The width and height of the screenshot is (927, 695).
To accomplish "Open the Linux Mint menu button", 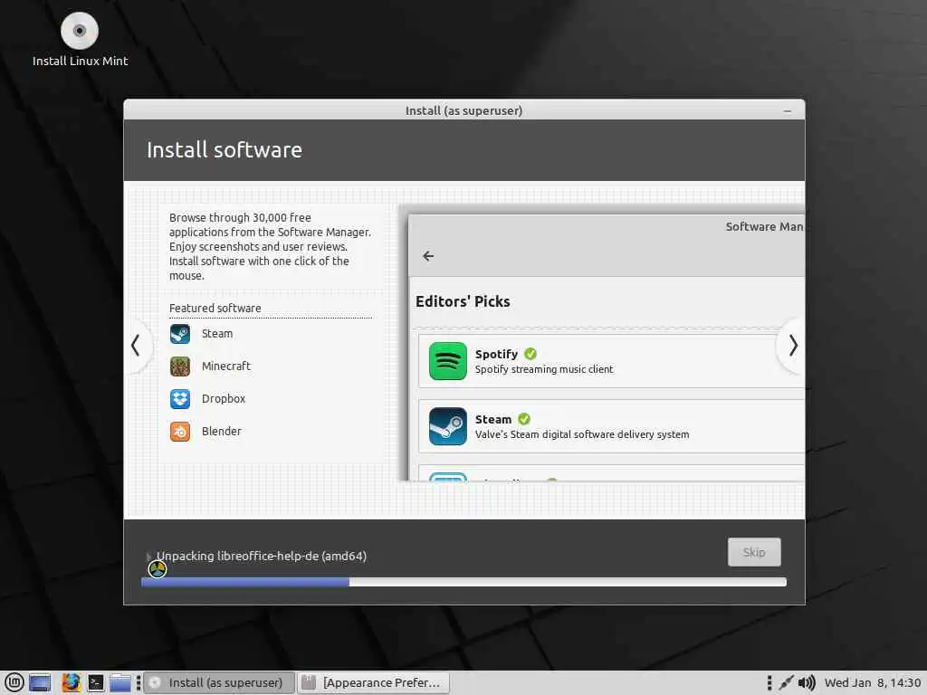I will [14, 682].
